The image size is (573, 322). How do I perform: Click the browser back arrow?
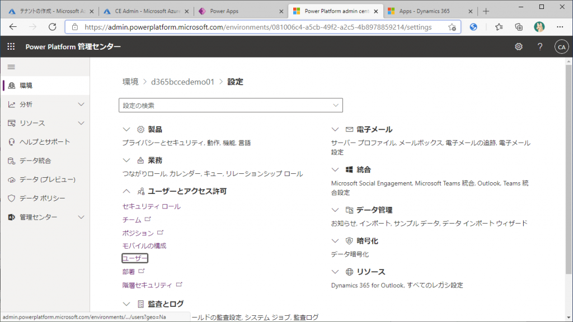point(13,27)
